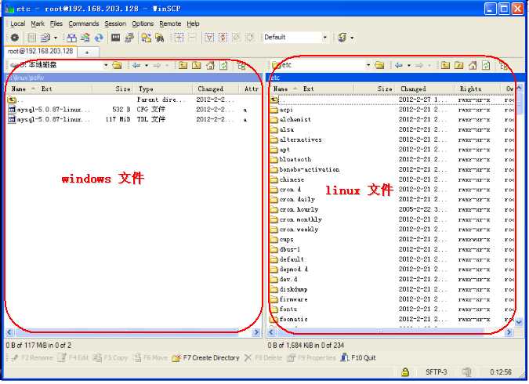Click left arrow of remote horizontal scrollbar
This screenshot has width=529, height=384.
tap(272, 332)
